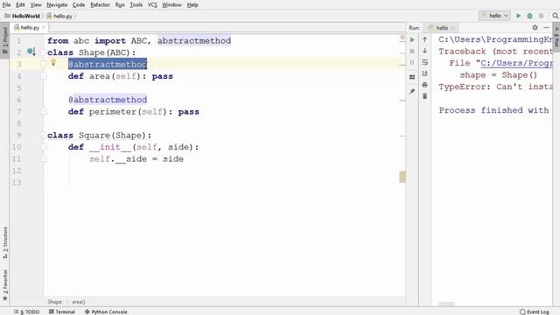Image resolution: width=560 pixels, height=315 pixels.
Task: Close the hello.py editor tab
Action: (x=44, y=27)
